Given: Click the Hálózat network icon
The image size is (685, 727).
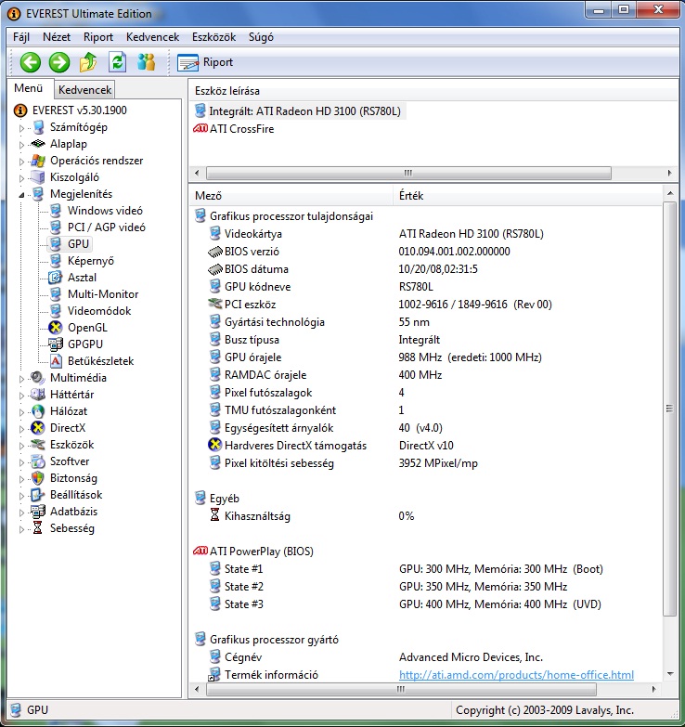Looking at the screenshot, I should [x=38, y=411].
